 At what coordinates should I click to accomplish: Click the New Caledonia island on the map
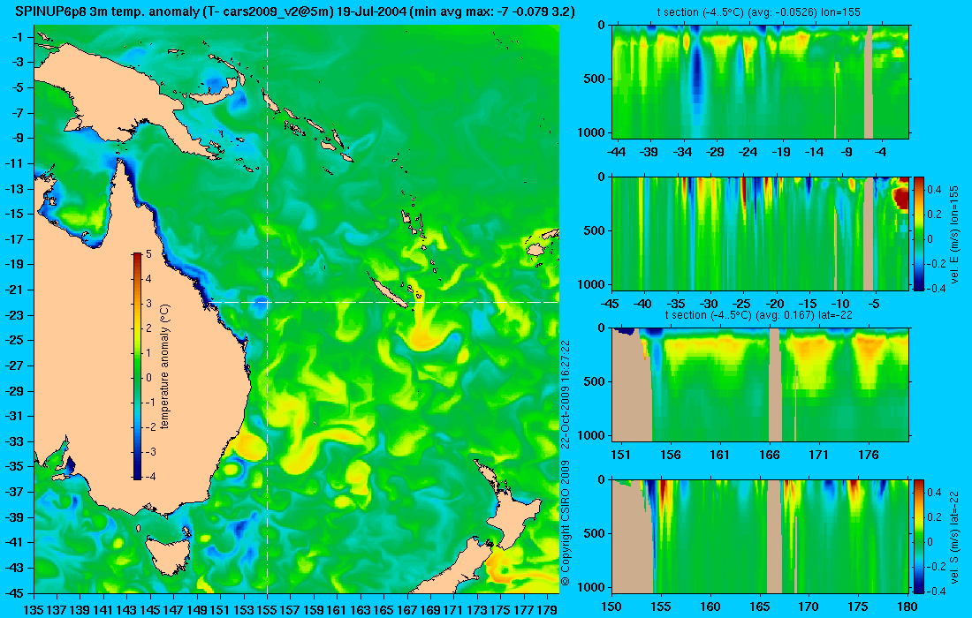(389, 291)
